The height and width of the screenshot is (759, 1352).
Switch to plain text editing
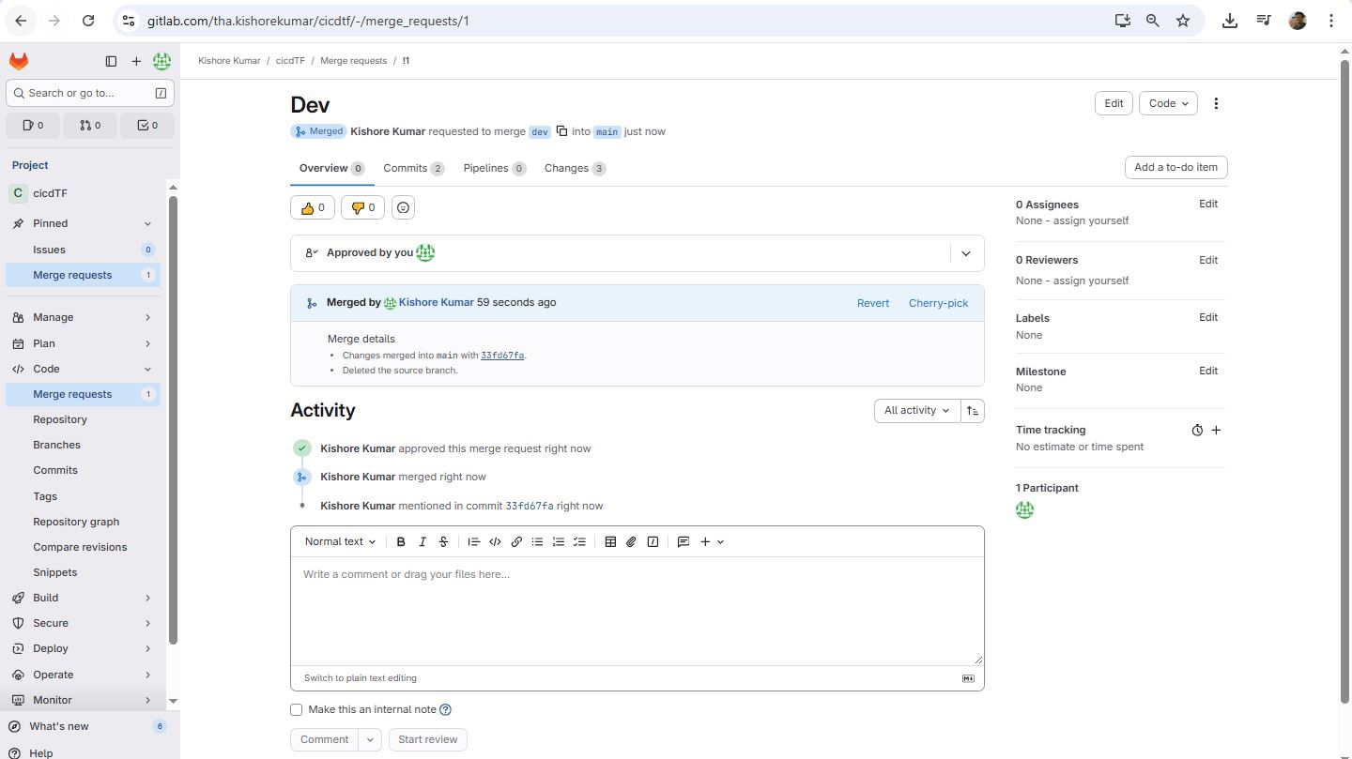tap(360, 678)
